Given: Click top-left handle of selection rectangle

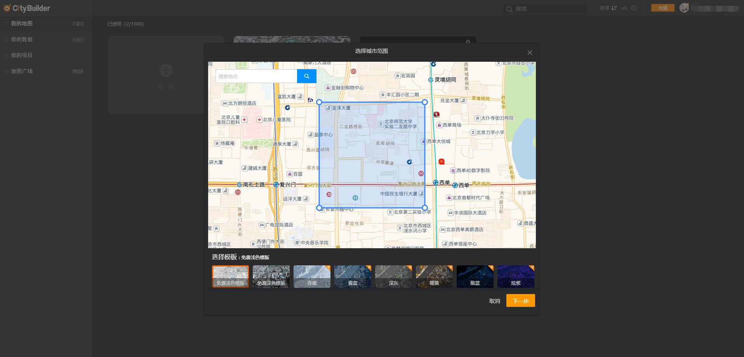Looking at the screenshot, I should point(319,102).
